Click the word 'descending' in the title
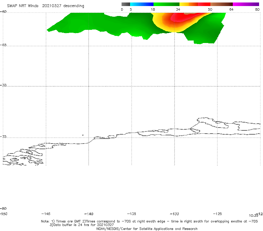This screenshot has width=263, height=231. click(x=74, y=6)
